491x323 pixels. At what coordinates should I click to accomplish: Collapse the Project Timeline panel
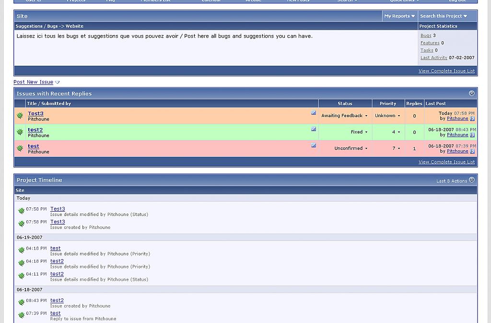471,180
